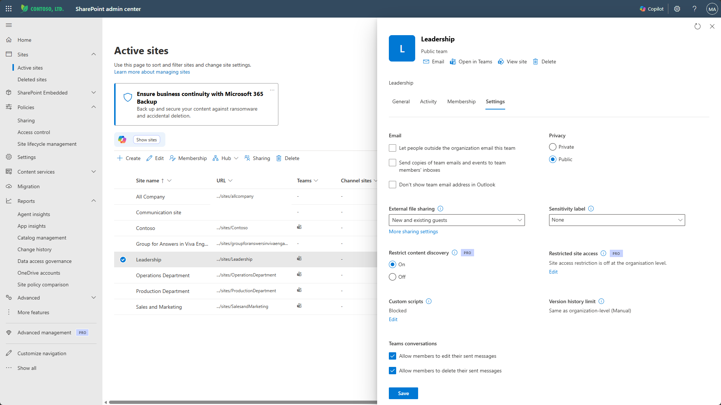Open the URL column dropdown
The image size is (721, 405).
click(230, 181)
